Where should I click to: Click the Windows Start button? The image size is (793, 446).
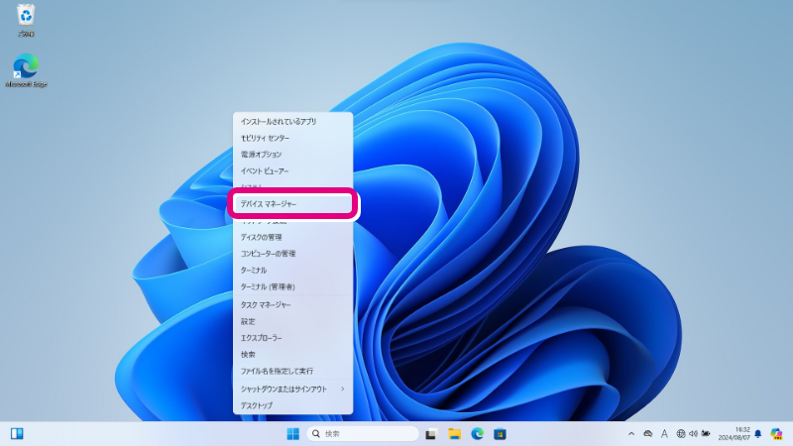(x=293, y=434)
